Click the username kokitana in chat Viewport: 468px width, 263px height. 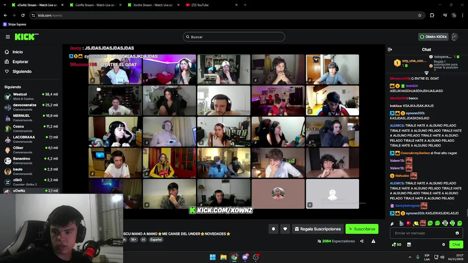[x=396, y=106]
